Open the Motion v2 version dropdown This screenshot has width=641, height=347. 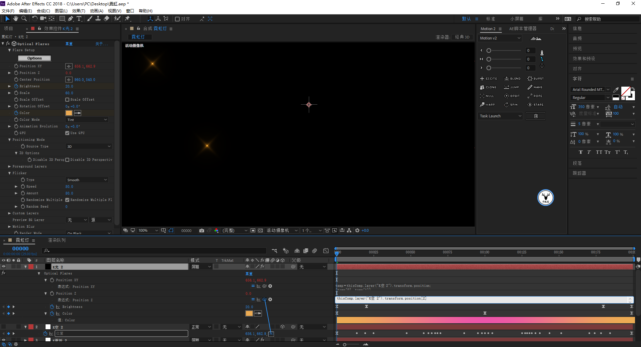[500, 38]
